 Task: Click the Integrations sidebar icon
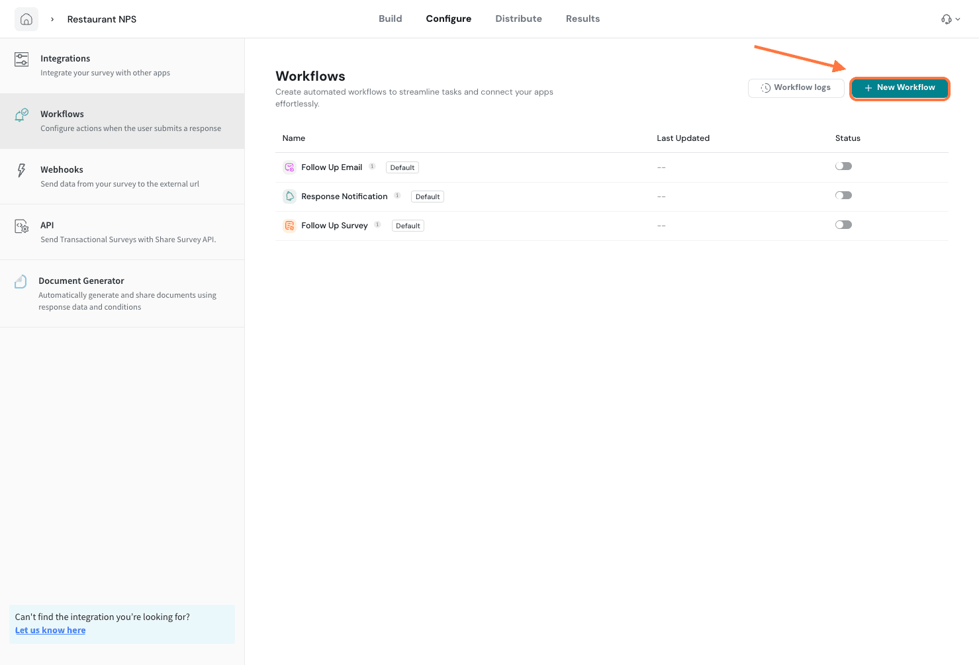tap(21, 60)
